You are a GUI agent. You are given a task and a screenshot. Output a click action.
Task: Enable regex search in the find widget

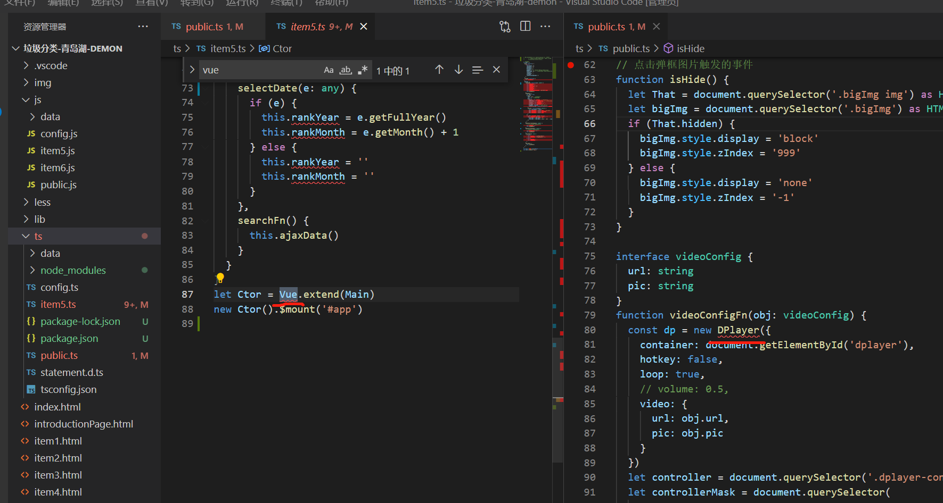[363, 69]
